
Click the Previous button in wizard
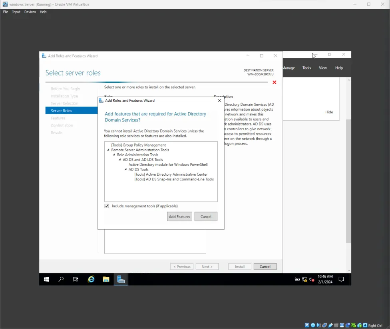[x=182, y=267]
